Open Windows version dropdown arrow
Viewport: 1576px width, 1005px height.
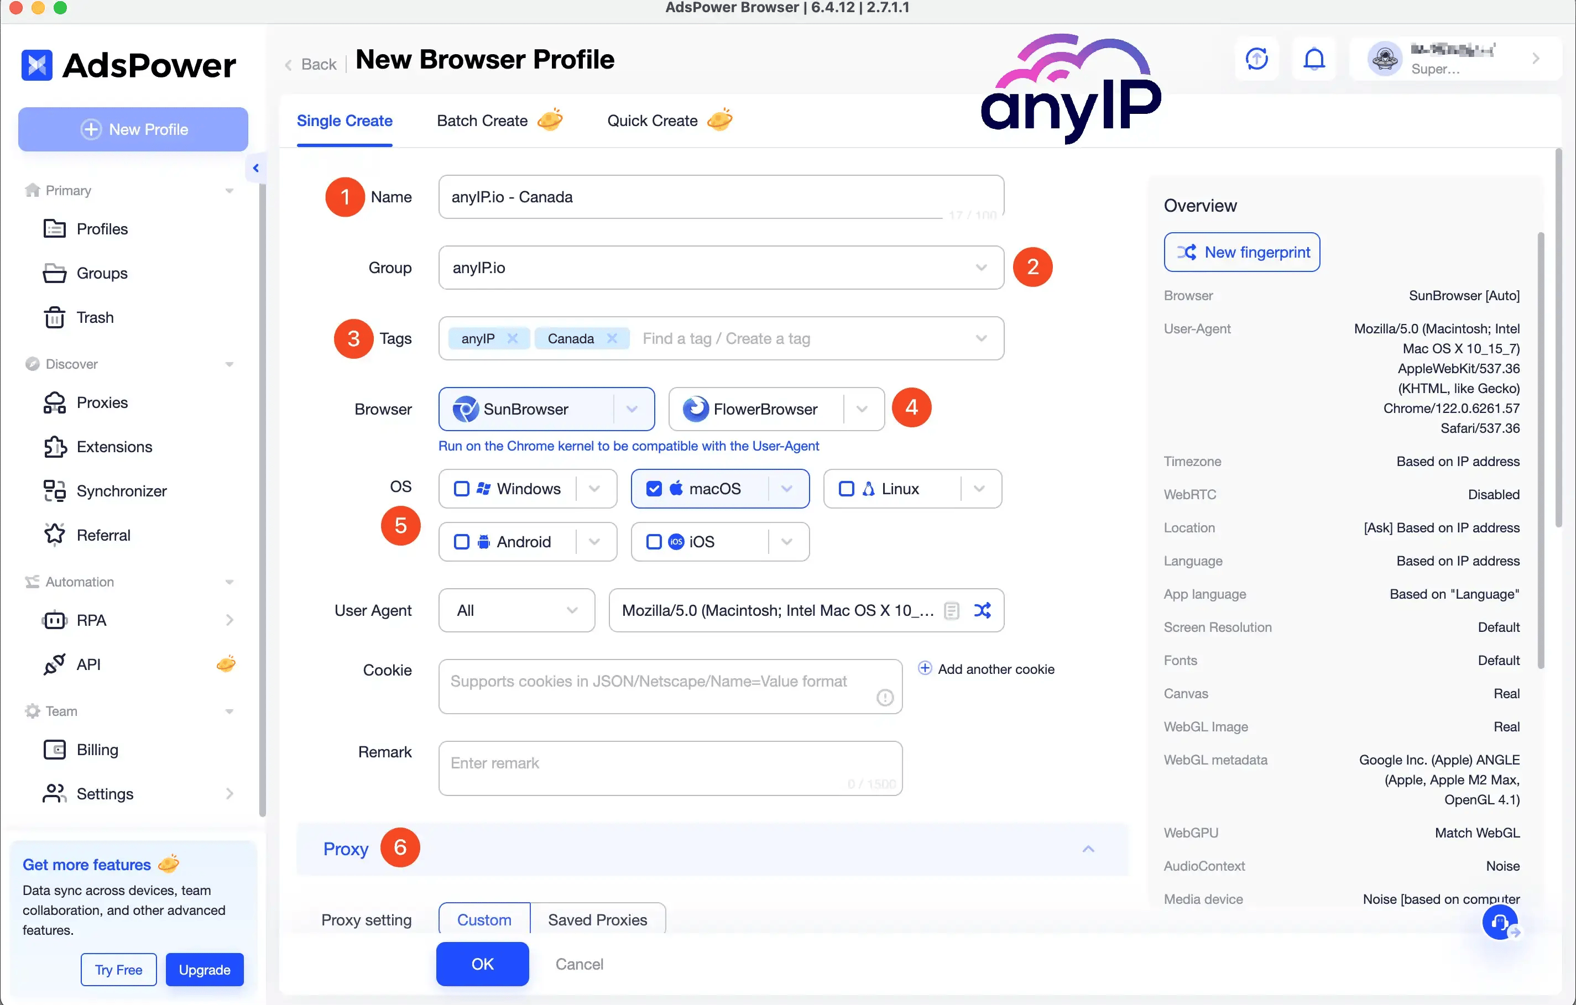[594, 489]
